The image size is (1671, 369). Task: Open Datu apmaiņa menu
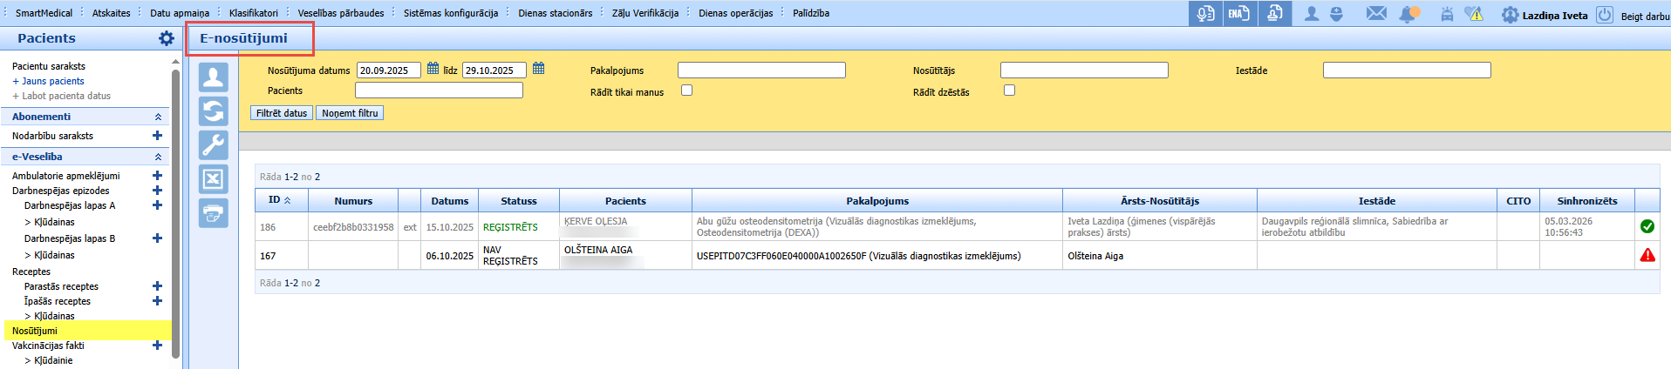coord(180,13)
